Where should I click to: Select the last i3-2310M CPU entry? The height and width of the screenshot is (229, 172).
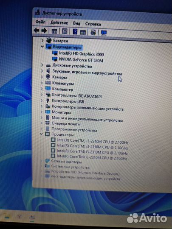click(x=92, y=157)
